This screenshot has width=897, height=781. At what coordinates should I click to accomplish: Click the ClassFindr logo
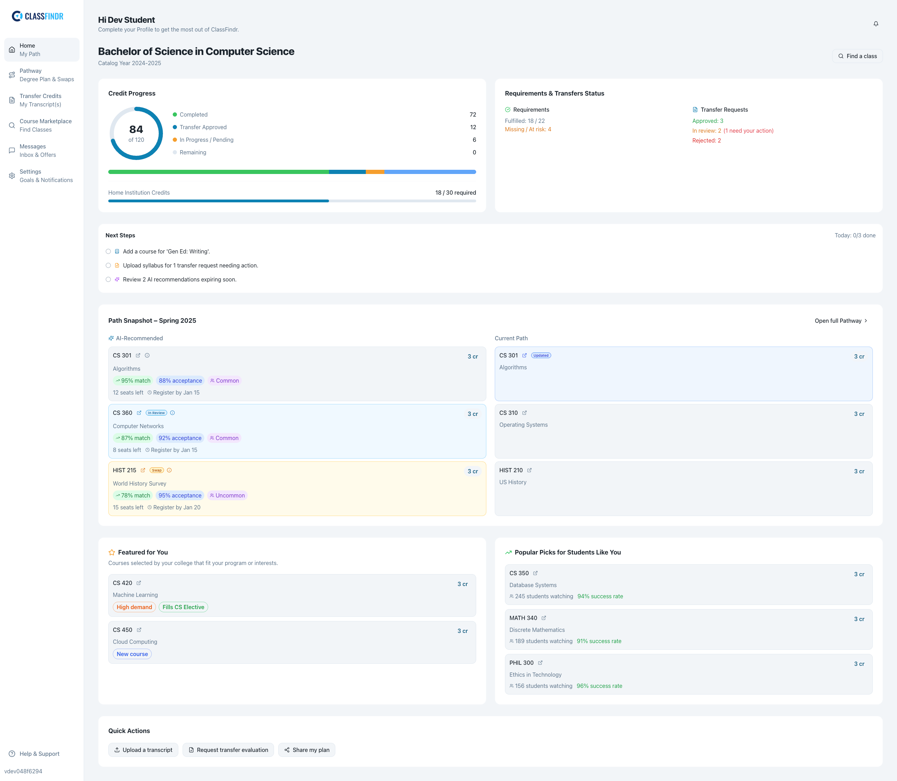click(37, 16)
